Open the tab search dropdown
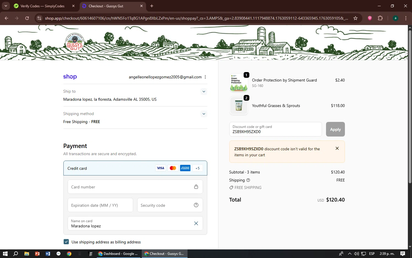412x258 pixels. tap(6, 6)
